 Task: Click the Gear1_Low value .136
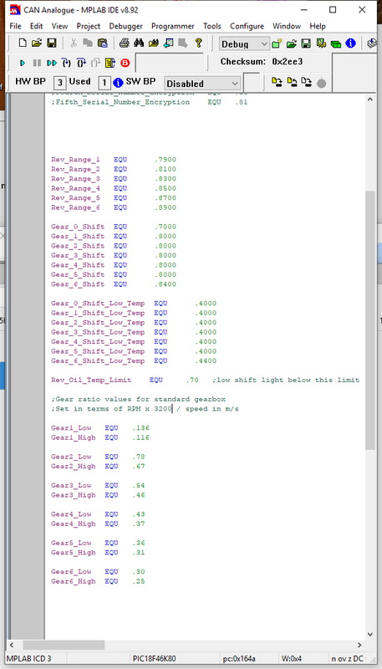click(140, 428)
